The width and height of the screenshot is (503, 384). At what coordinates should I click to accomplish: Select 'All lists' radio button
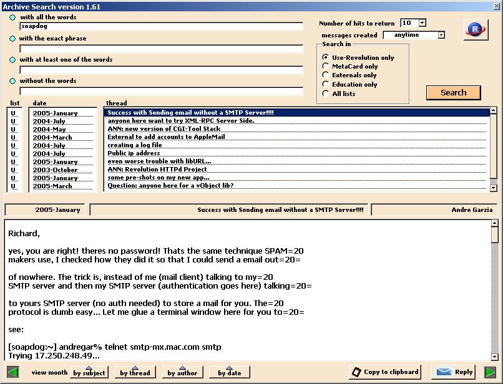(x=326, y=94)
